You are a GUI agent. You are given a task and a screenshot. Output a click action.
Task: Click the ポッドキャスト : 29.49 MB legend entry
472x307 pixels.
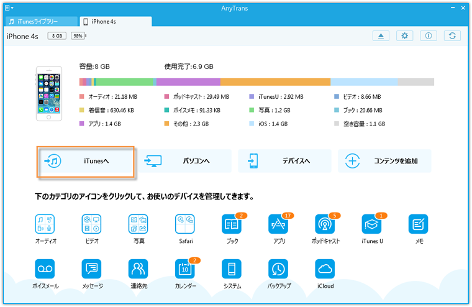click(x=197, y=97)
